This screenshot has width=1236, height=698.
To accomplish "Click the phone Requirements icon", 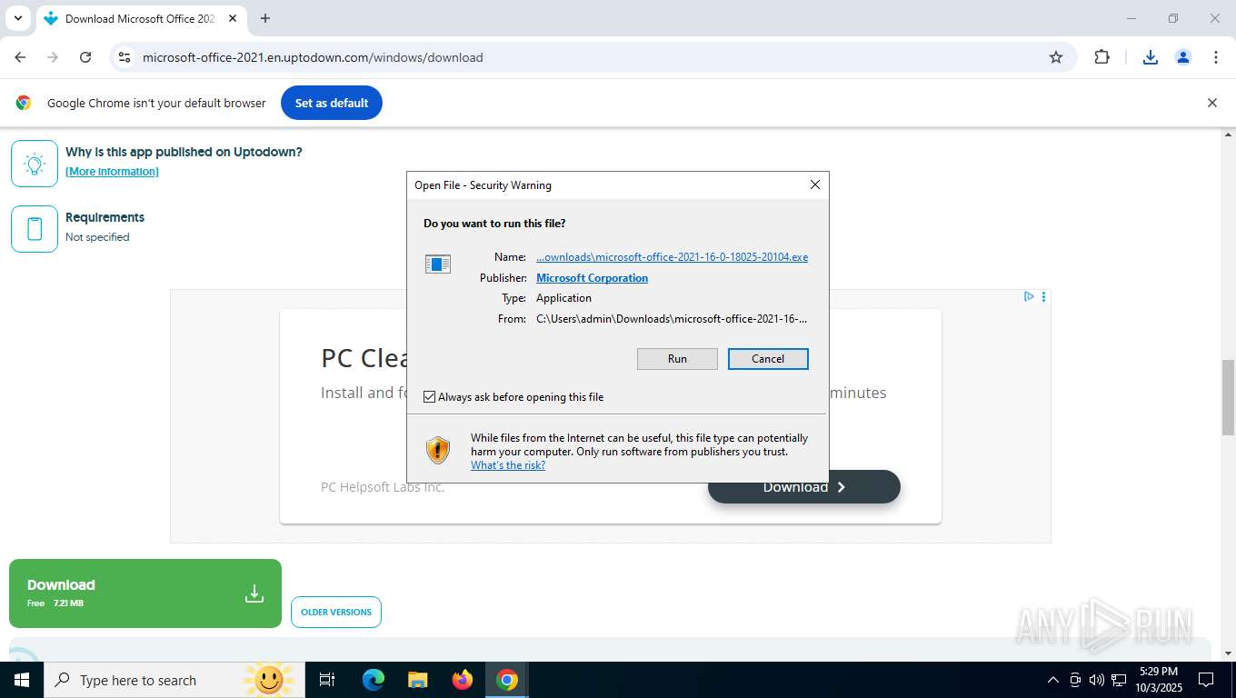I will click(35, 229).
